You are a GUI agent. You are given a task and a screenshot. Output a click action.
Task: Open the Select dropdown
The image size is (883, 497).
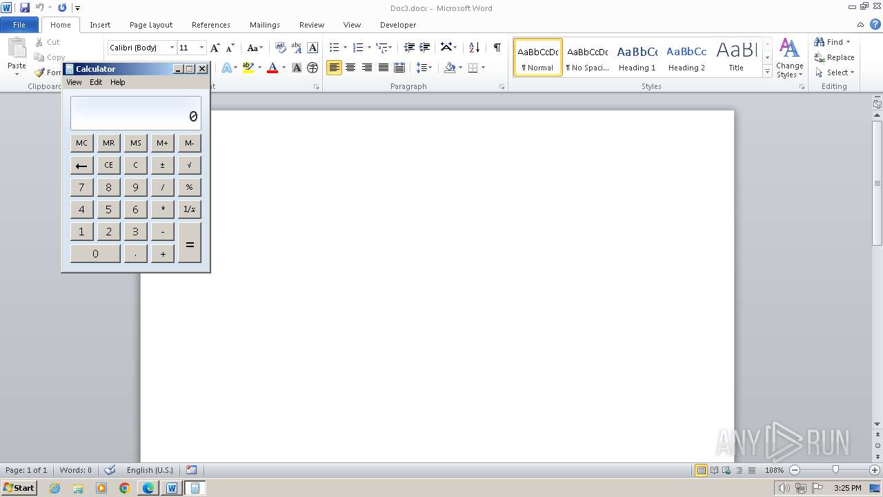pyautogui.click(x=834, y=72)
